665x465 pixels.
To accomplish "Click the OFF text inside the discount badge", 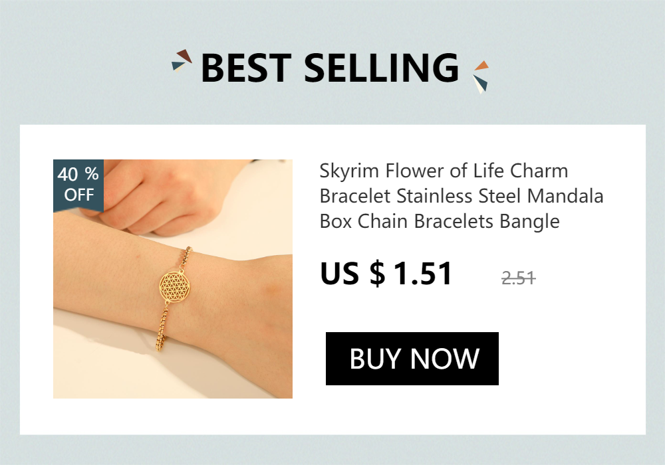I will click(79, 195).
